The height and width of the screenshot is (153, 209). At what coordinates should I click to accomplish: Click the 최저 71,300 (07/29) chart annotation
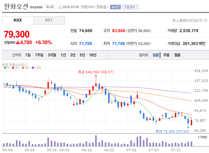tap(172, 131)
